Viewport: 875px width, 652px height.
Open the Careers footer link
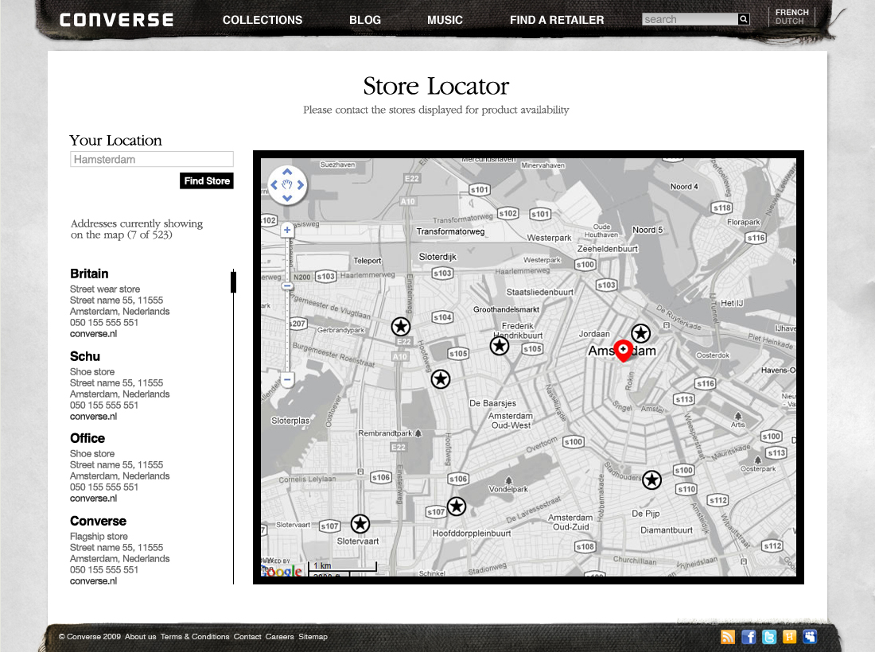click(279, 636)
